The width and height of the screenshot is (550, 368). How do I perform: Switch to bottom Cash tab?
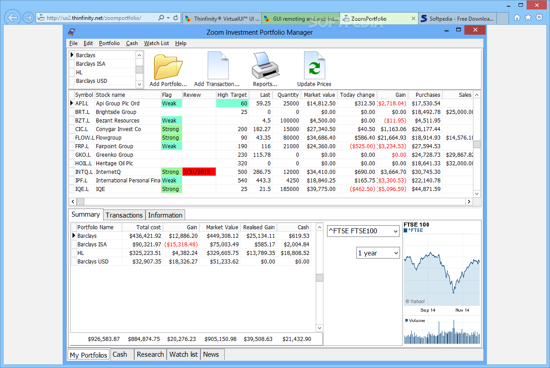122,354
